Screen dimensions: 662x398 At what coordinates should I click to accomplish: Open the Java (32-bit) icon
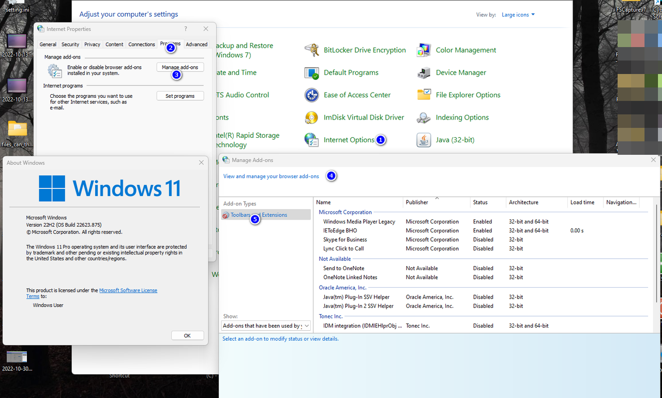click(424, 140)
